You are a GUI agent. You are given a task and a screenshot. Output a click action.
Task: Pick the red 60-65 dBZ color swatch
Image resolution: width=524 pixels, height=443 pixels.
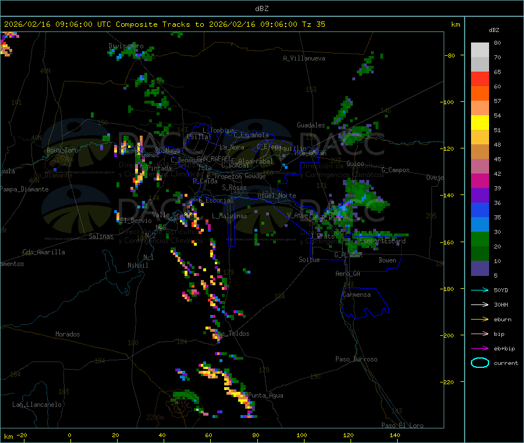pyautogui.click(x=480, y=79)
